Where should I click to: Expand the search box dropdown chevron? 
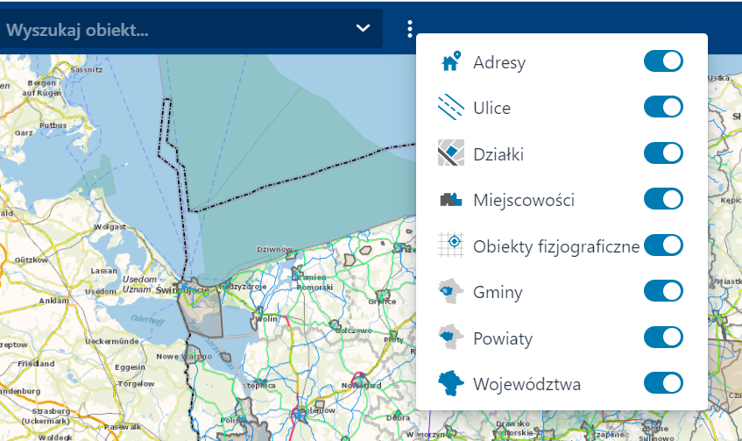(x=364, y=29)
